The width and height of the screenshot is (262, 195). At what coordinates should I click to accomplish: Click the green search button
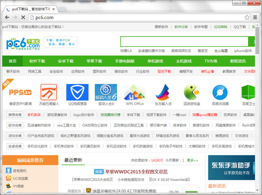[x=252, y=41]
